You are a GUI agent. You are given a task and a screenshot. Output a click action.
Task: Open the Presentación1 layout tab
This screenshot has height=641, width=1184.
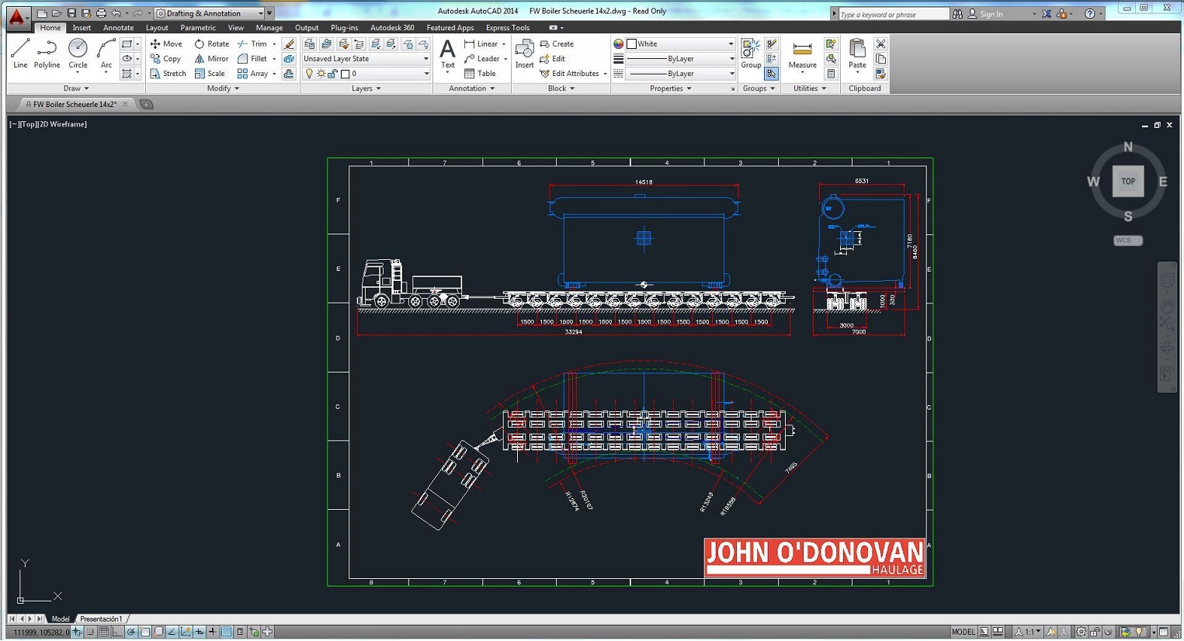click(x=101, y=619)
